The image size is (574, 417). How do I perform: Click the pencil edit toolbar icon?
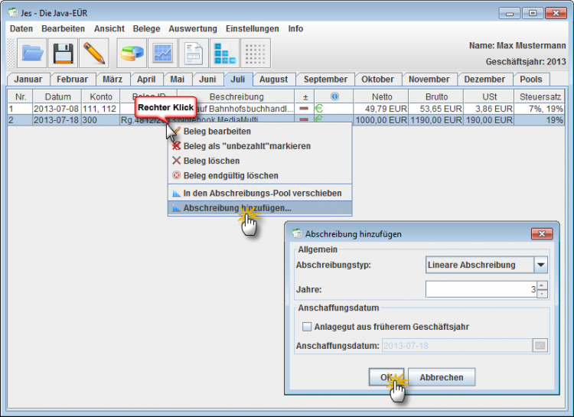click(95, 54)
